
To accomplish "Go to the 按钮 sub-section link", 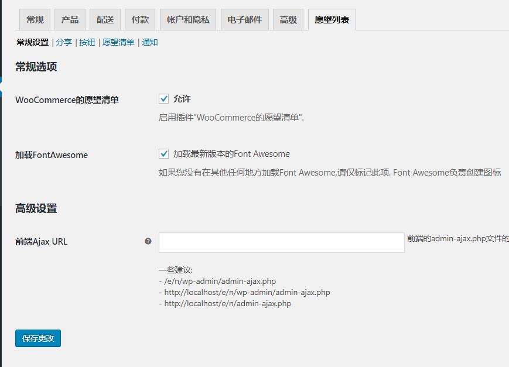I will [x=87, y=43].
